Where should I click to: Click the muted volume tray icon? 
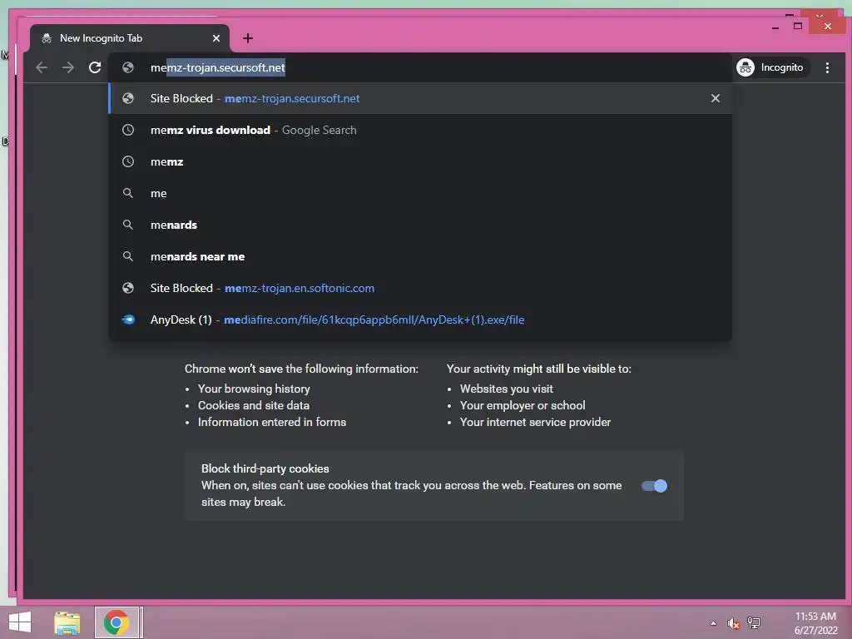734,623
